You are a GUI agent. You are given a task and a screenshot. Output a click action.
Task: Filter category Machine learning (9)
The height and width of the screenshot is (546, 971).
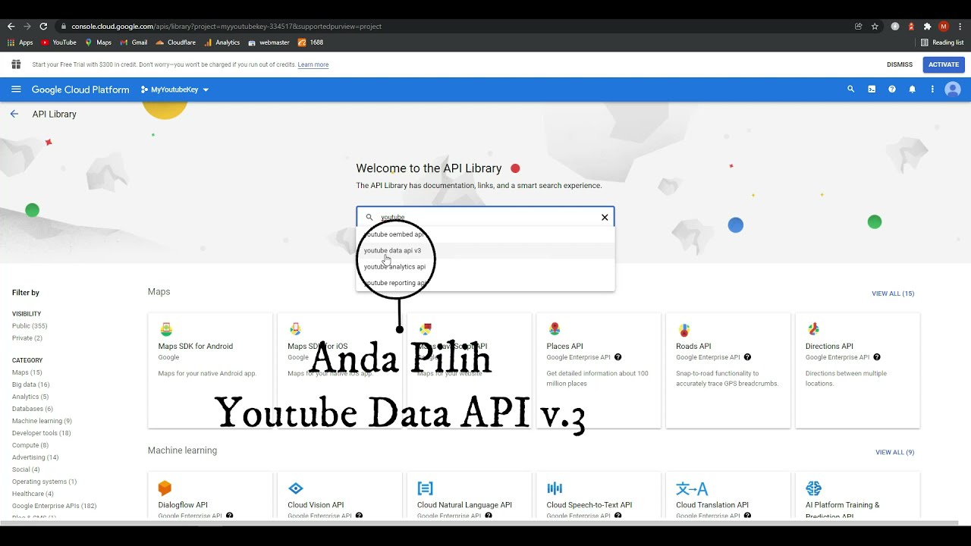[x=42, y=421]
